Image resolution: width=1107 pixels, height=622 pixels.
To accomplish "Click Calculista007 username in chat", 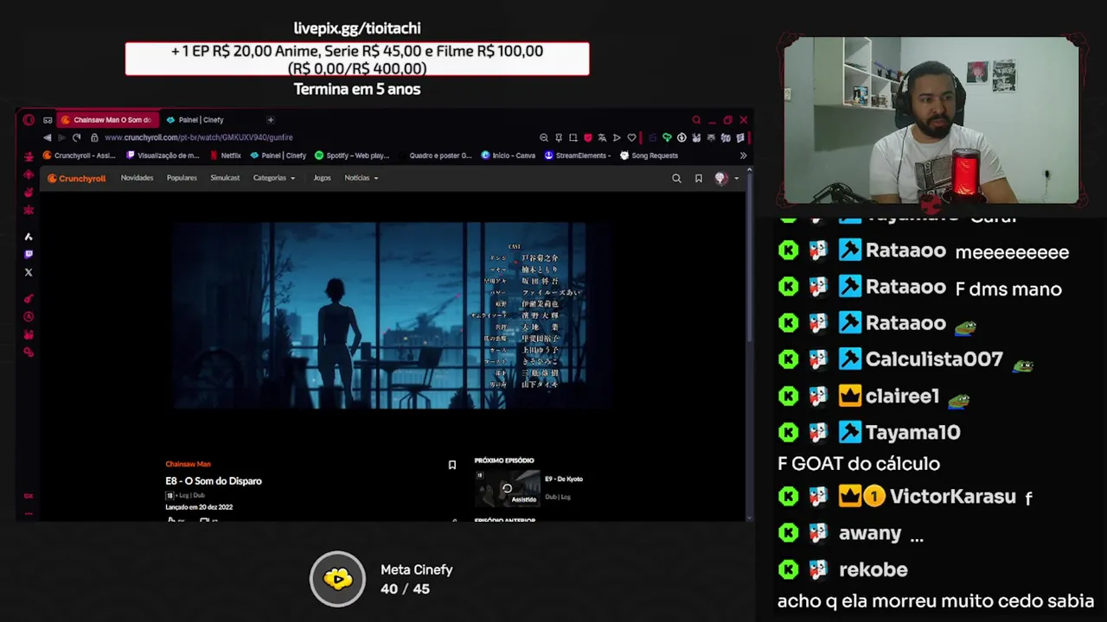I will [934, 359].
